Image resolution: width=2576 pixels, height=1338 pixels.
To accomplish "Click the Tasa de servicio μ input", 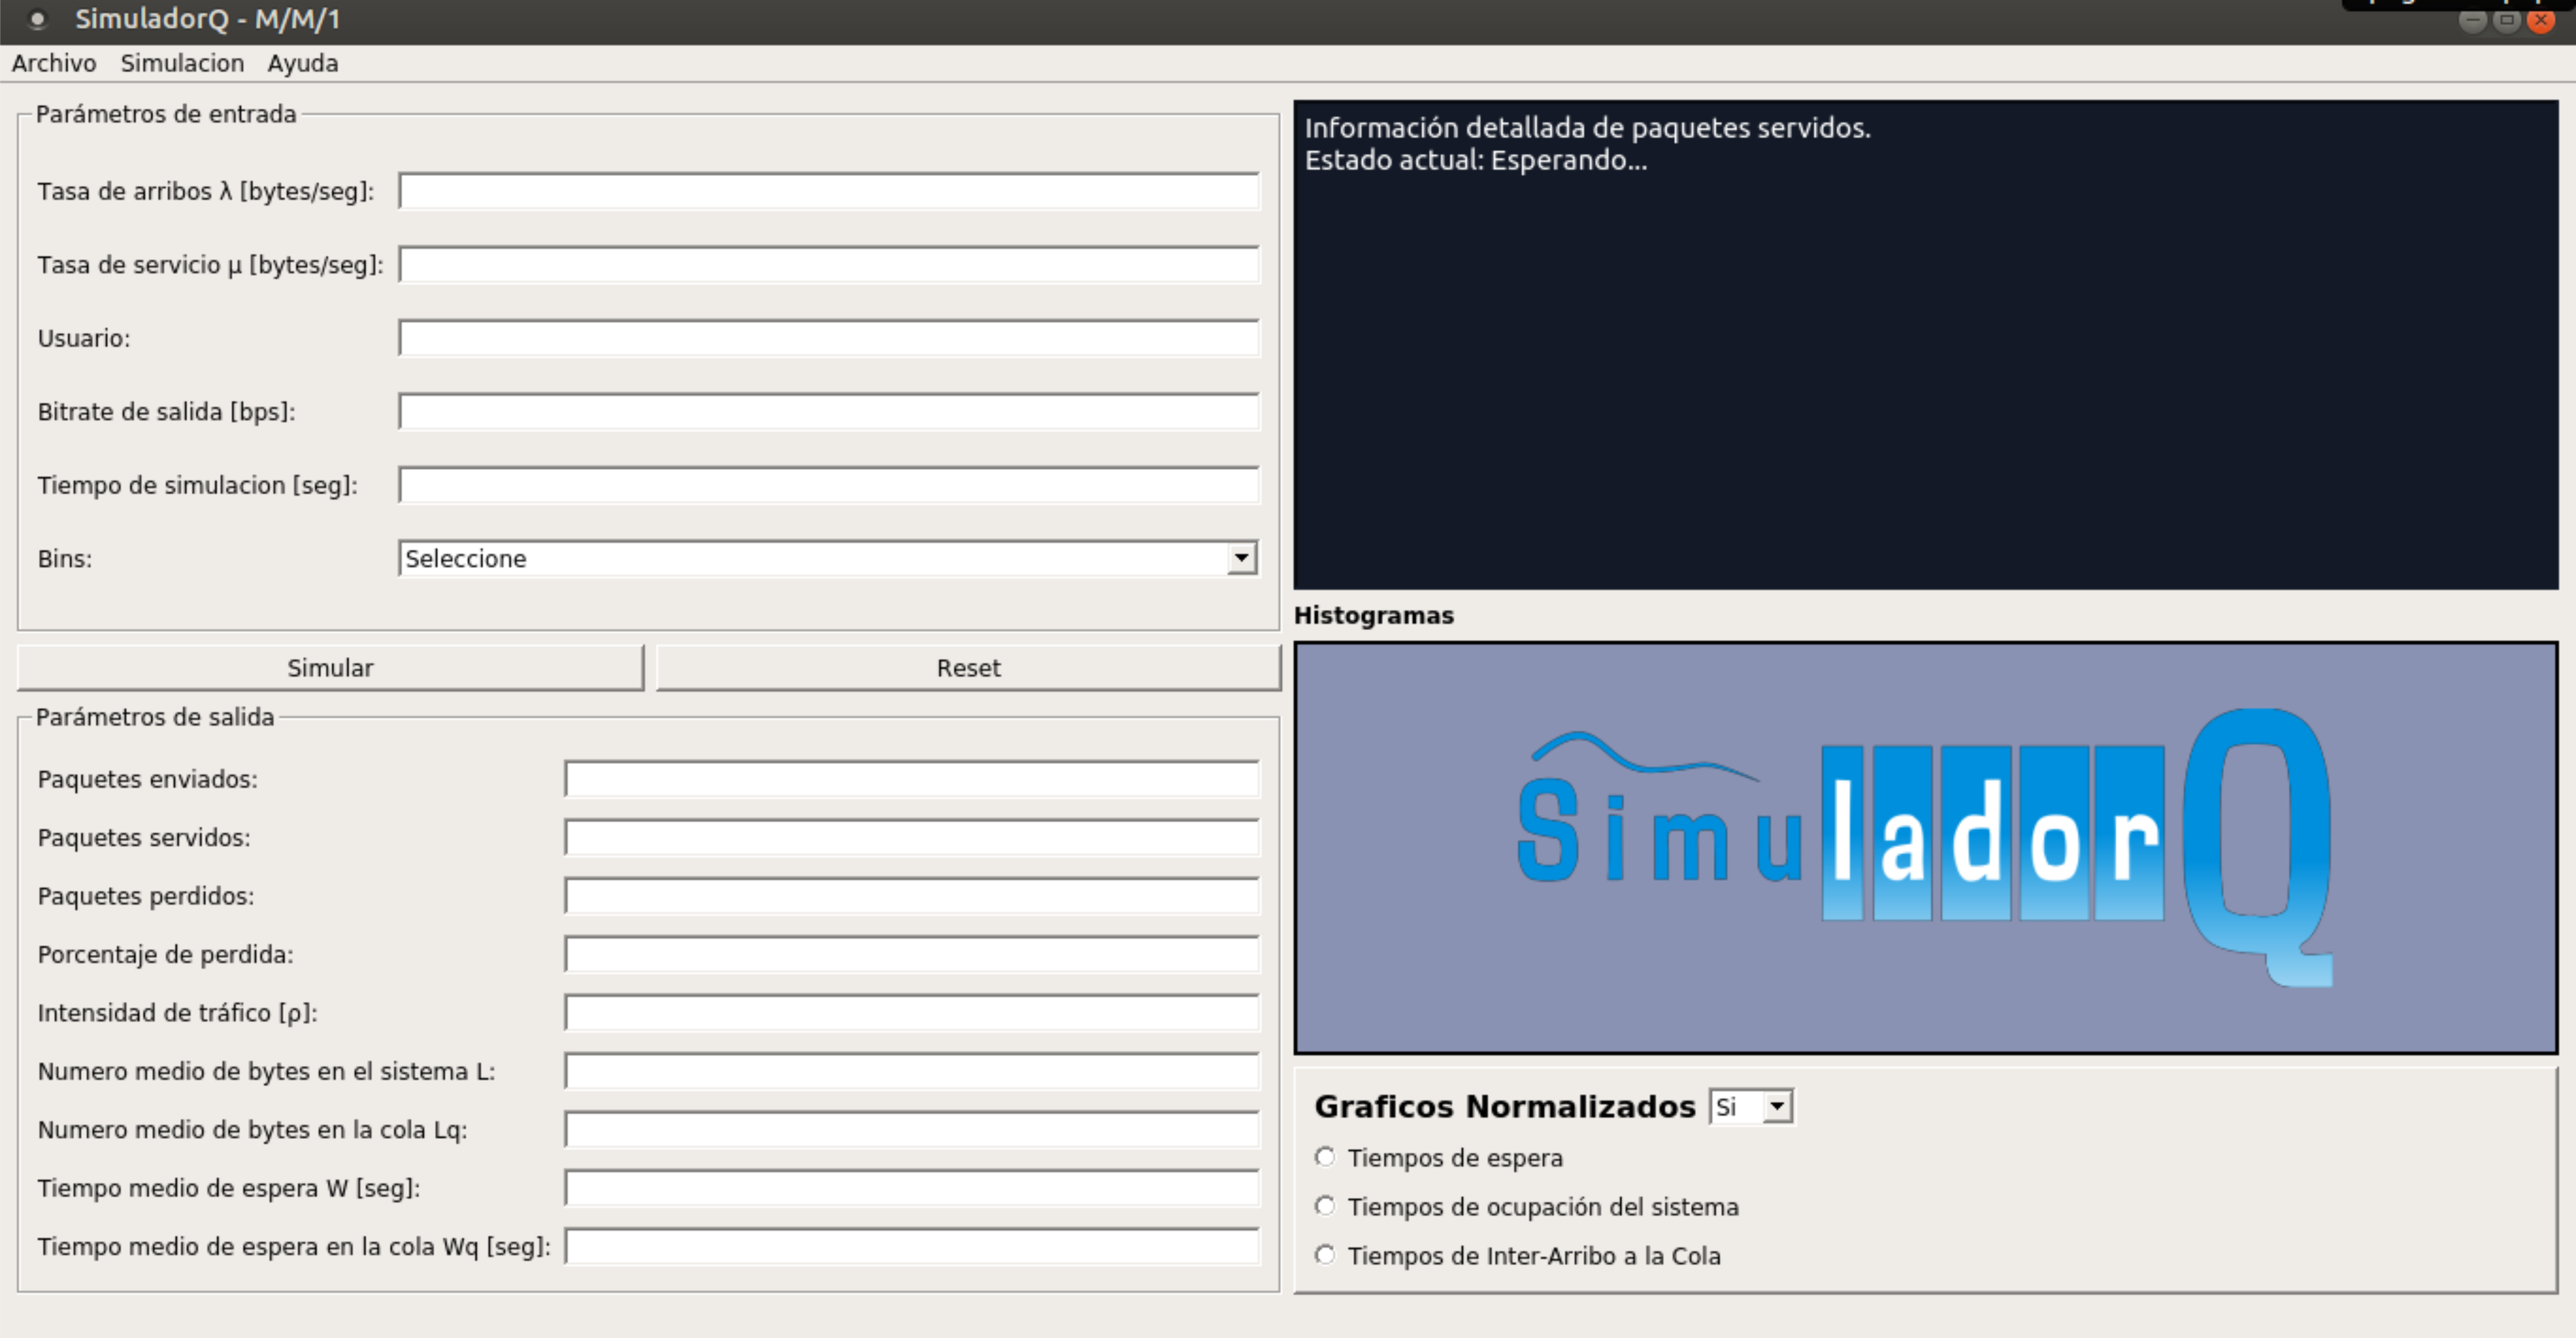I will tap(828, 265).
